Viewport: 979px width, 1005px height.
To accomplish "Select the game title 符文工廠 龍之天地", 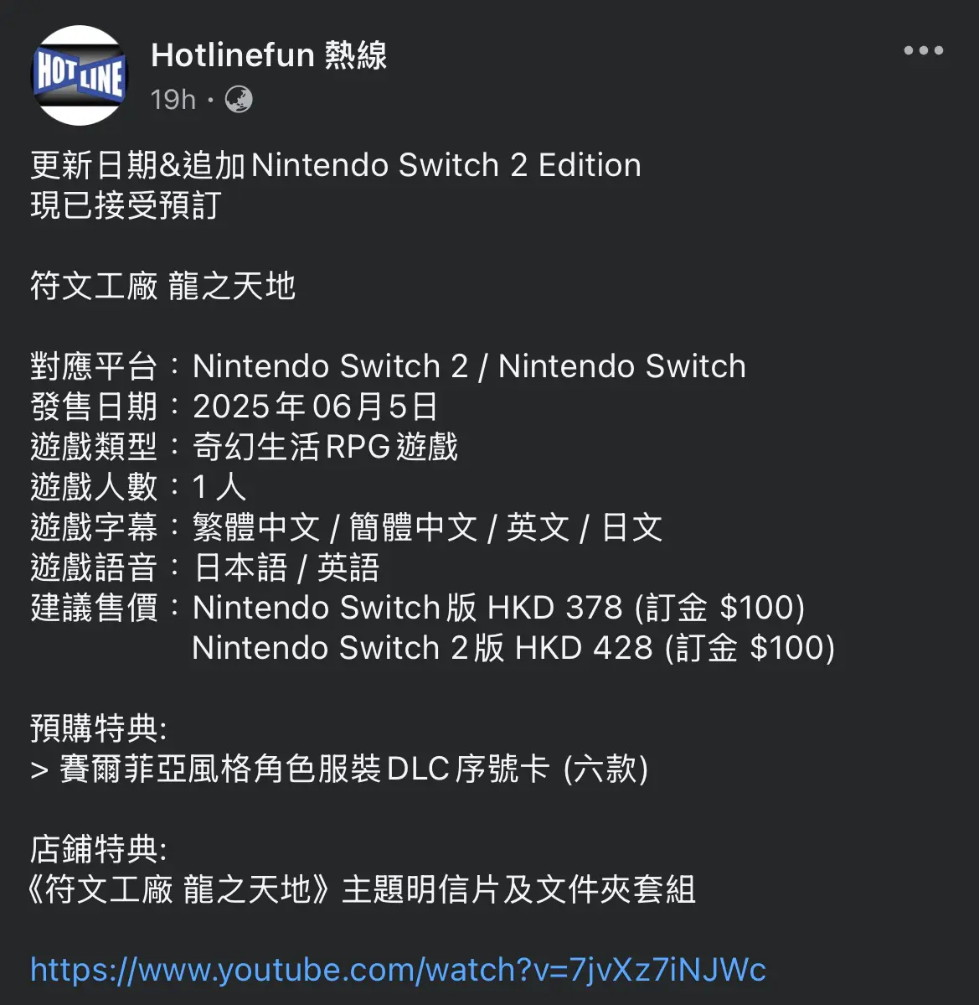I will [x=162, y=286].
